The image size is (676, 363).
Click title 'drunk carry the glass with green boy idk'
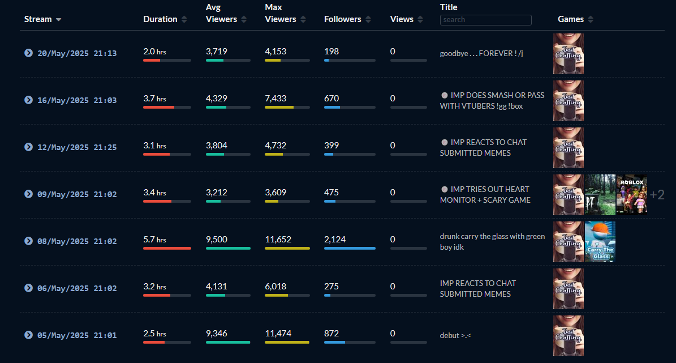(x=492, y=242)
